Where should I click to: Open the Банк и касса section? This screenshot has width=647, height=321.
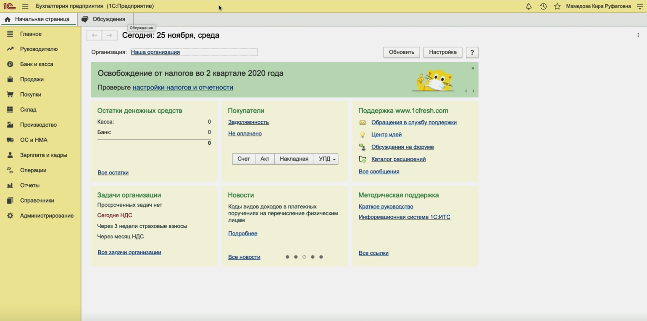[x=37, y=64]
